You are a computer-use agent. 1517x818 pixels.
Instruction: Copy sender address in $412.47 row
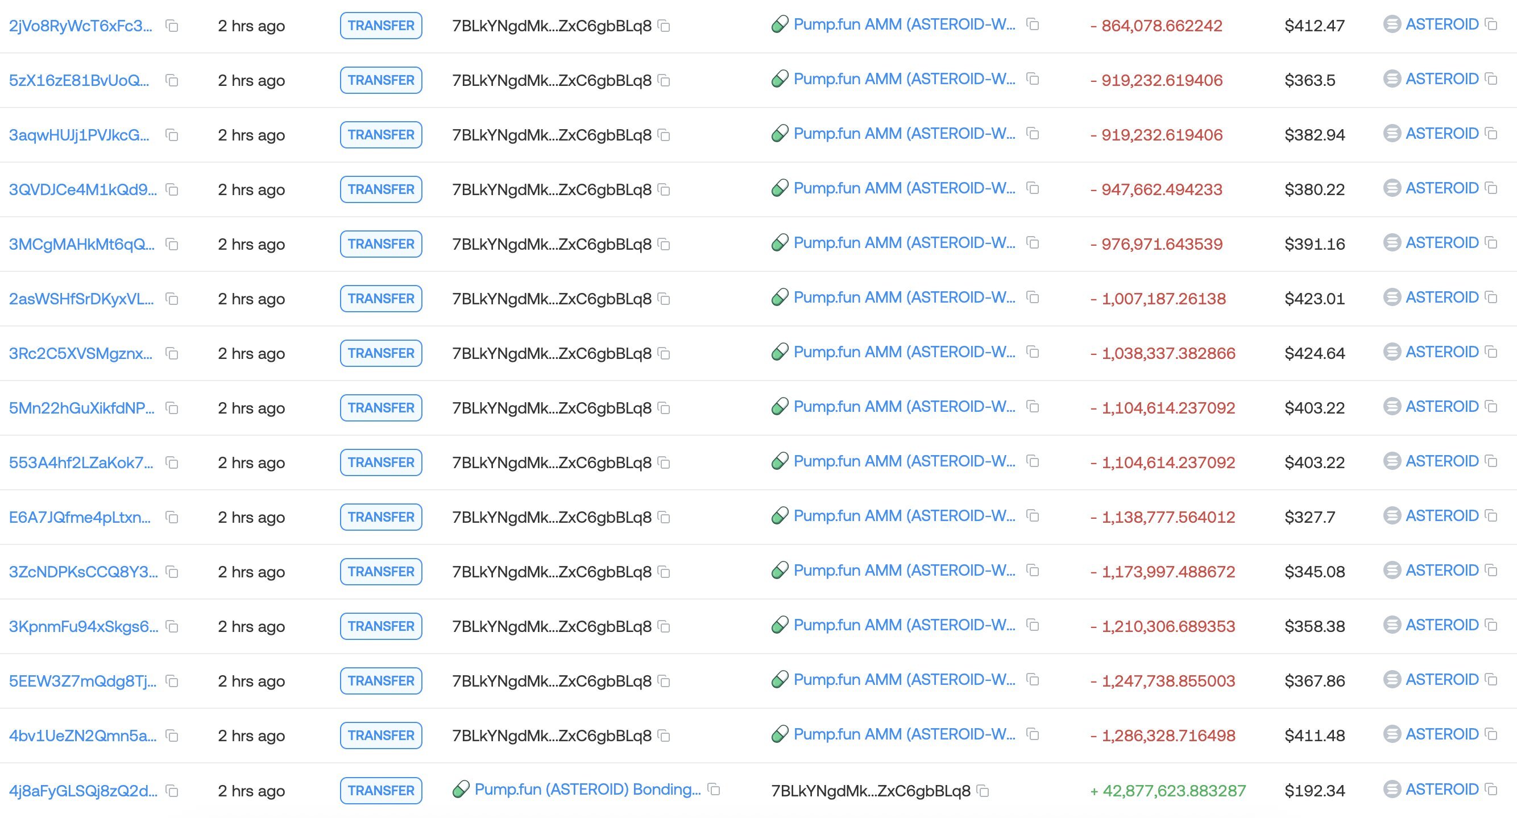click(664, 26)
